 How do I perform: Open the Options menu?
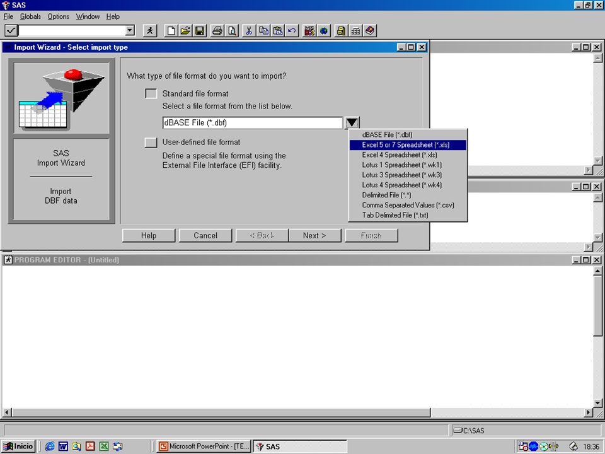59,16
